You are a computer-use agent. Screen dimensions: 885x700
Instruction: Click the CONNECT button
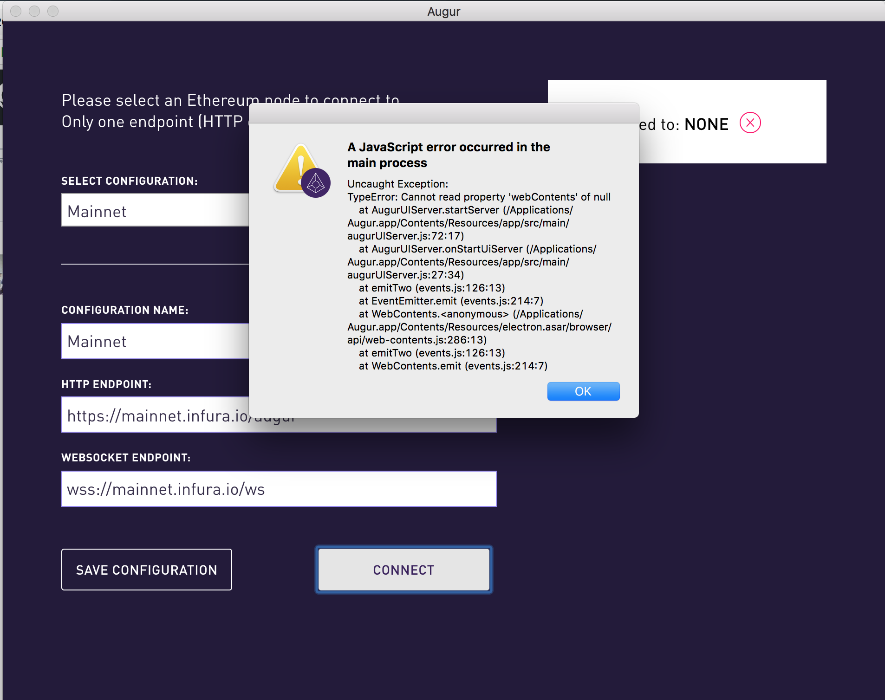(403, 570)
